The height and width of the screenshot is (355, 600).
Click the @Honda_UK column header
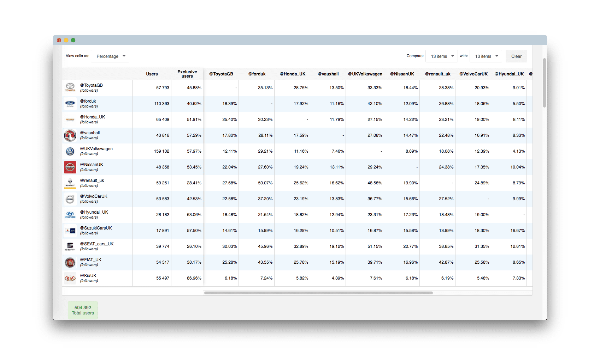coord(293,74)
